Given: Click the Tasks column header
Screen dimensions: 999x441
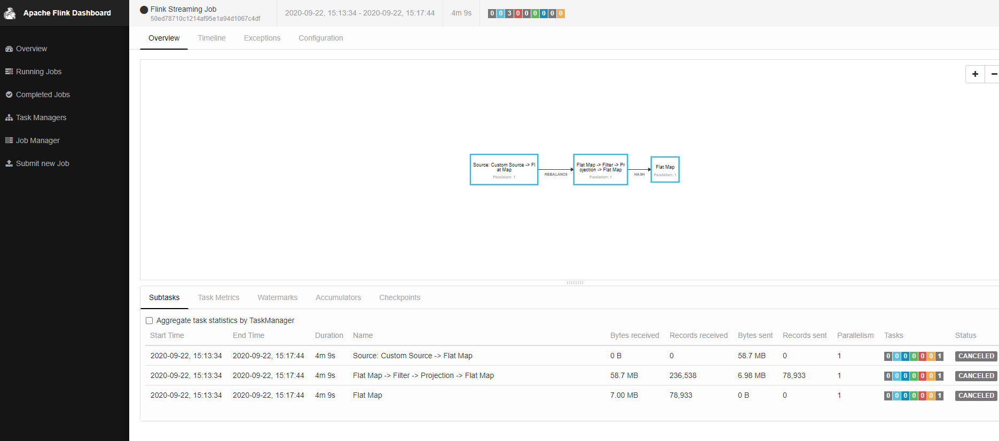Looking at the screenshot, I should tap(893, 335).
